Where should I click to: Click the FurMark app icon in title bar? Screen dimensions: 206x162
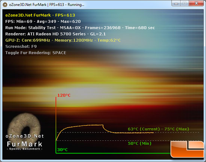pos(5,5)
